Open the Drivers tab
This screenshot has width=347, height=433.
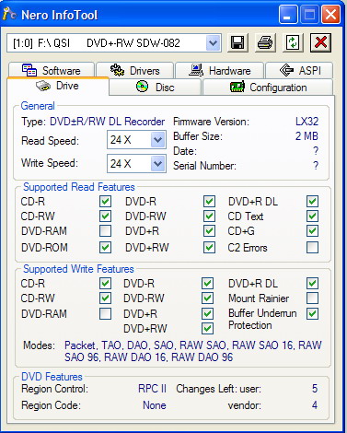click(135, 70)
